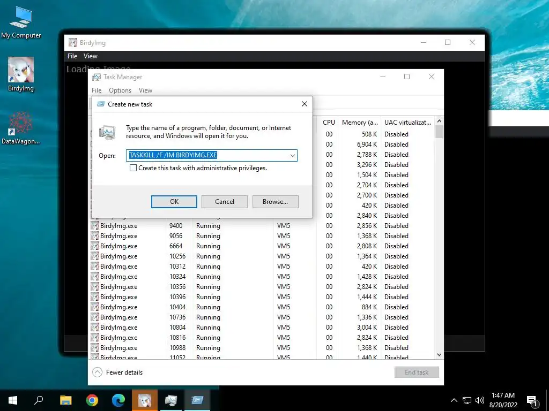Open My Computer desktop icon
Viewport: 549px width, 411px height.
pos(21,22)
